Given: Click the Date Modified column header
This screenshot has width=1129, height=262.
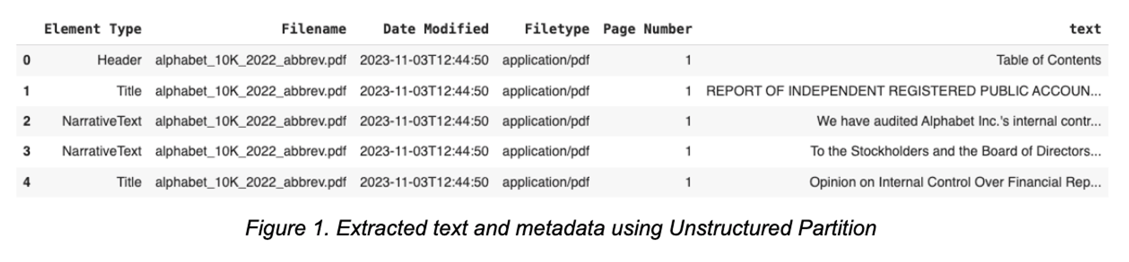Looking at the screenshot, I should (436, 29).
